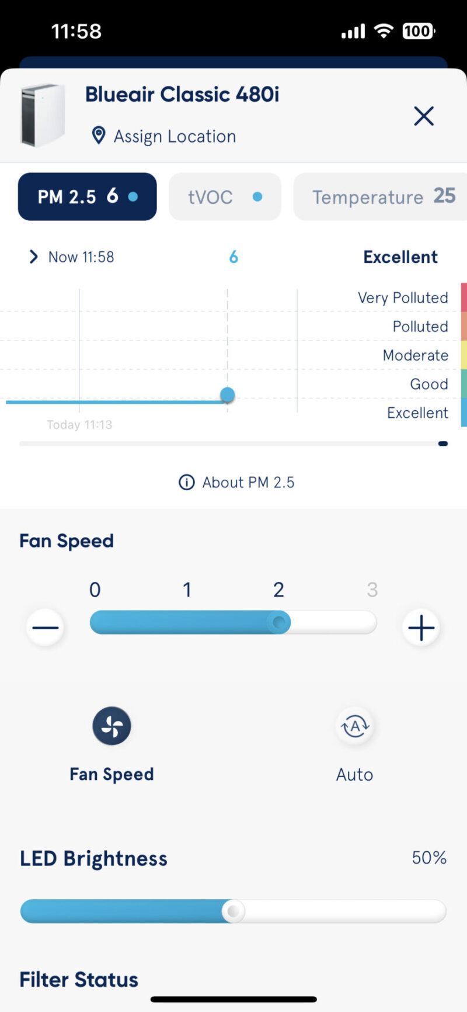Switch to the tVOC tab
Image resolution: width=467 pixels, height=1012 pixels.
click(x=225, y=197)
